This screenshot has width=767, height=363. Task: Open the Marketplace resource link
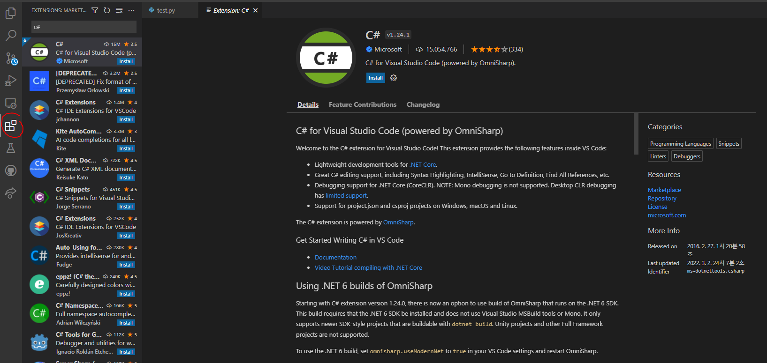pyautogui.click(x=664, y=190)
